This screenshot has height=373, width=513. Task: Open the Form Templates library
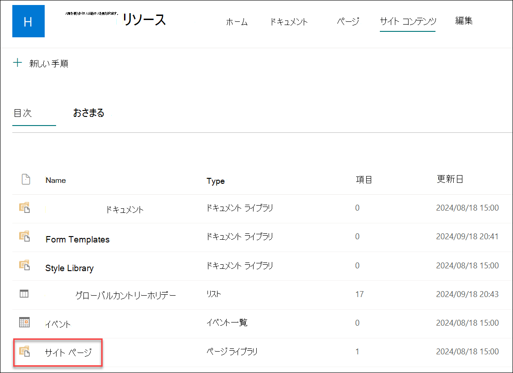(78, 240)
